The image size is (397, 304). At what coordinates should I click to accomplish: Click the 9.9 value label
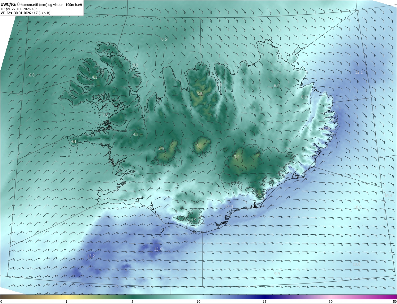(277, 274)
